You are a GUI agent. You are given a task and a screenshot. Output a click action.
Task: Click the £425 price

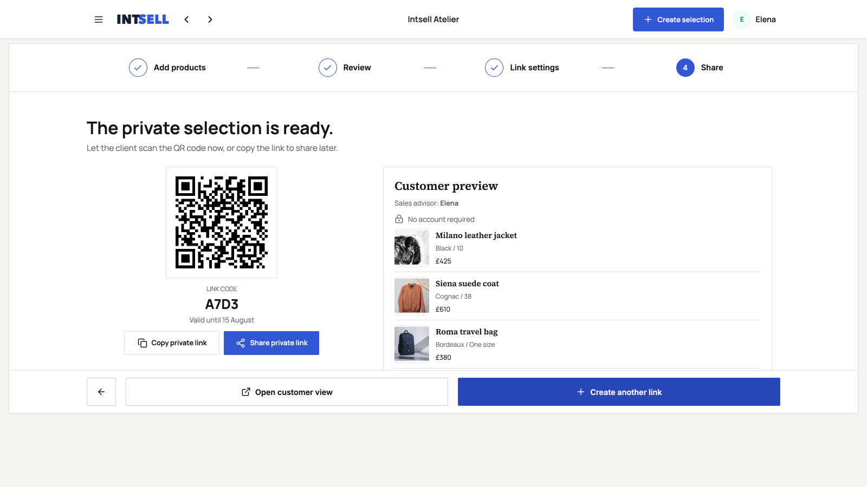(x=443, y=261)
